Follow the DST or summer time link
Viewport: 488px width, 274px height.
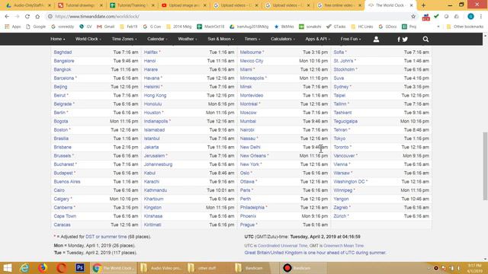106,237
